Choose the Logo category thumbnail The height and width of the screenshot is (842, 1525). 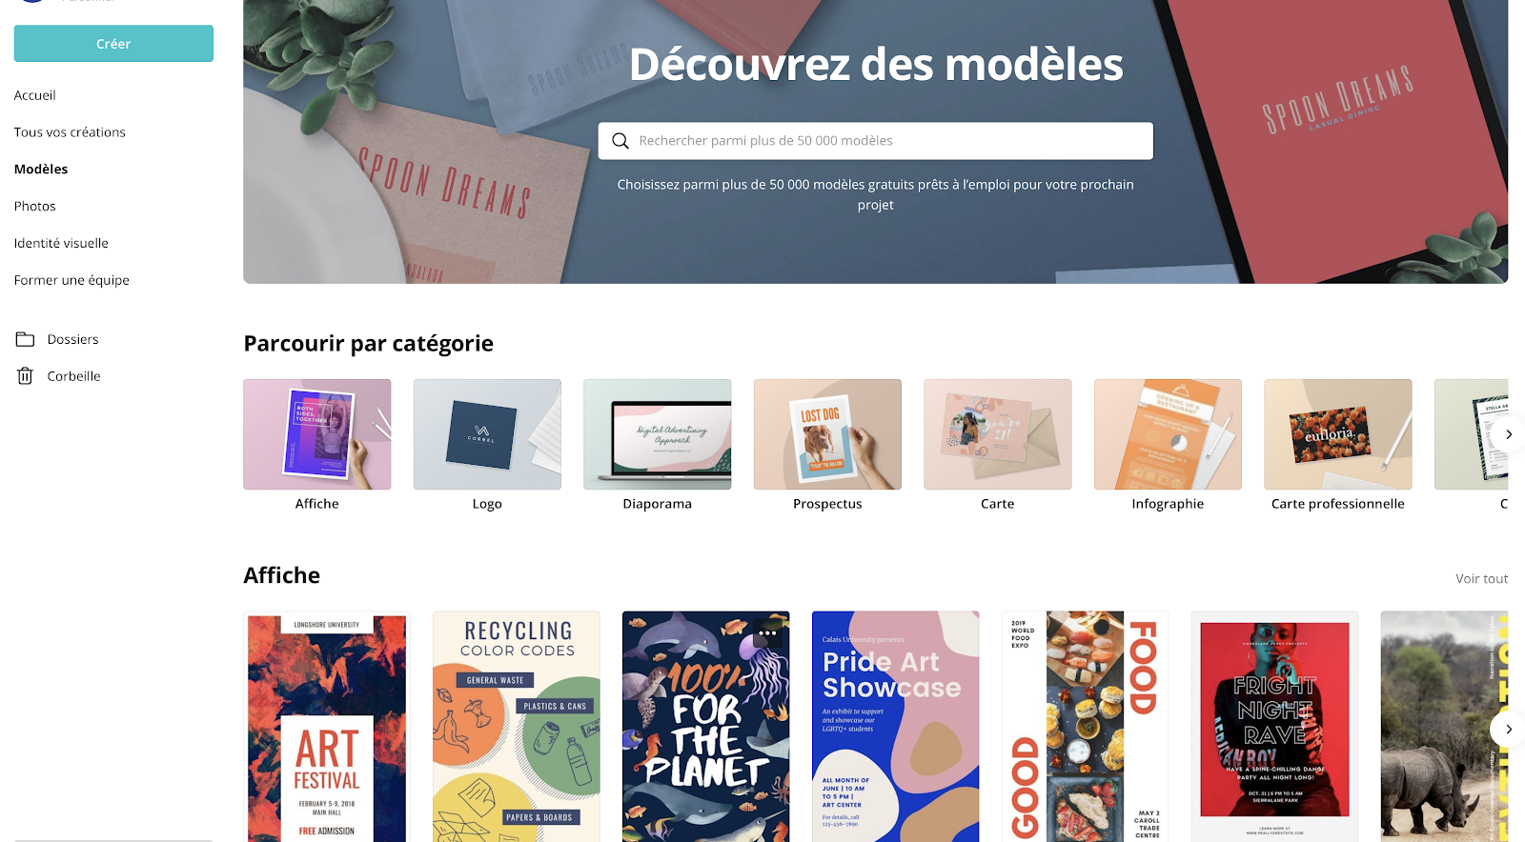point(487,434)
